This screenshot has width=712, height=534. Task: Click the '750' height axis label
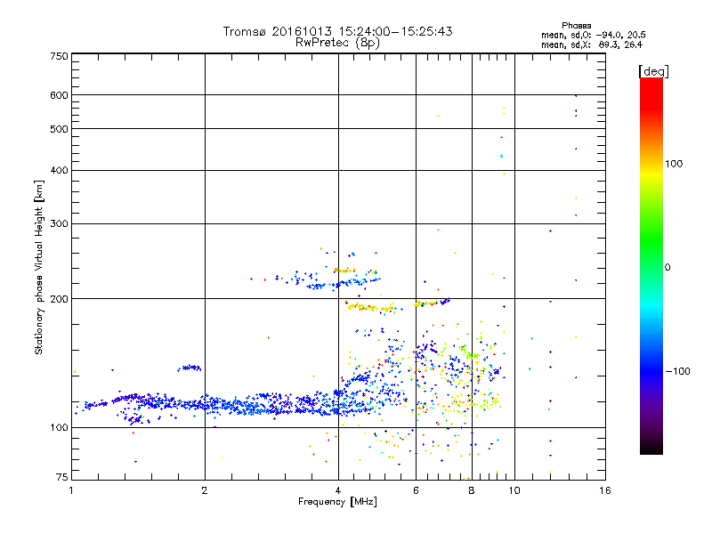point(59,56)
